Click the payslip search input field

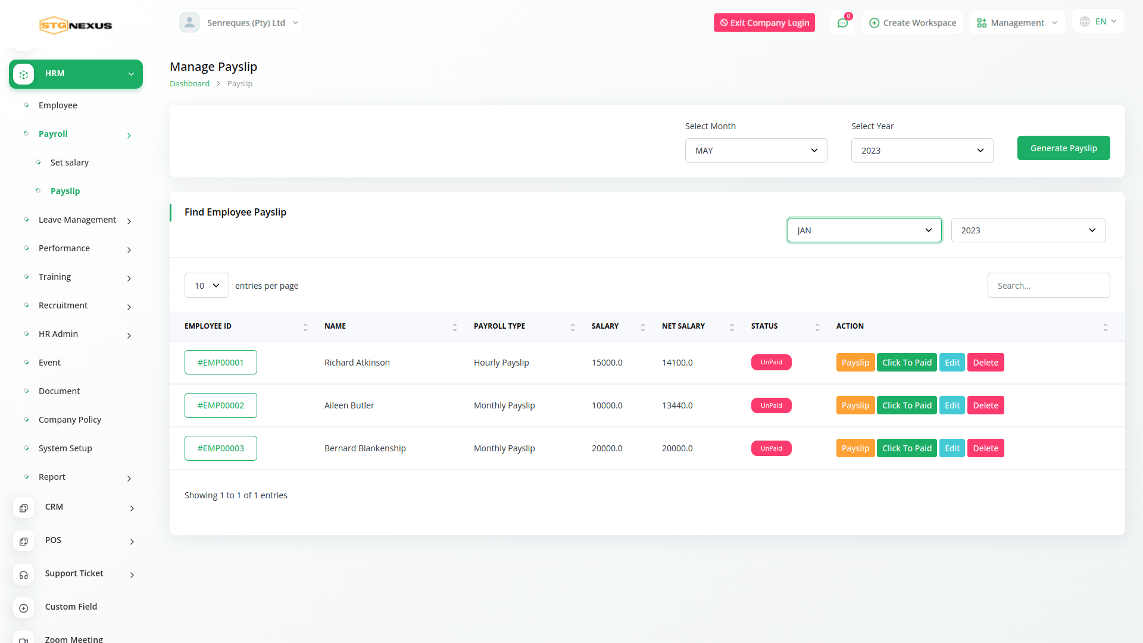[1048, 286]
